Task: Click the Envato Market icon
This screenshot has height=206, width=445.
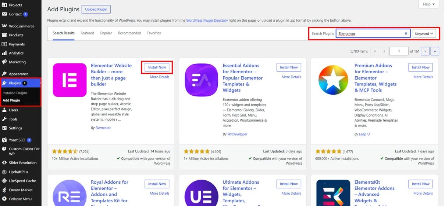Action: [x=4, y=190]
